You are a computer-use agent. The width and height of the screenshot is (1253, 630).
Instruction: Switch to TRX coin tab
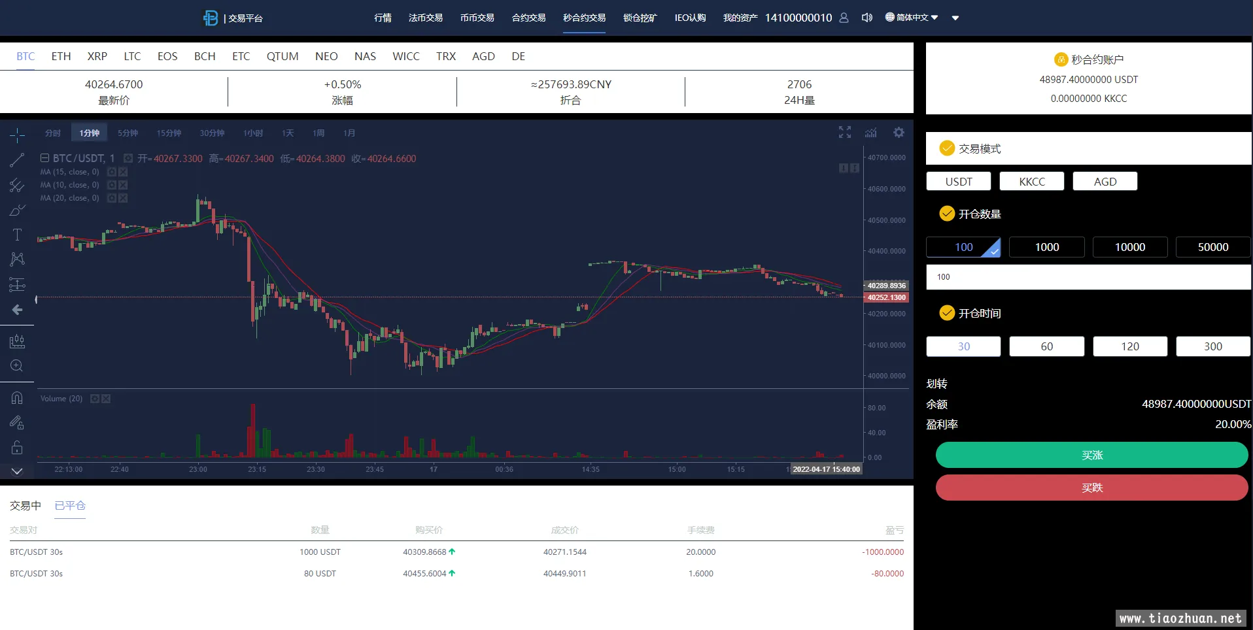pyautogui.click(x=446, y=56)
